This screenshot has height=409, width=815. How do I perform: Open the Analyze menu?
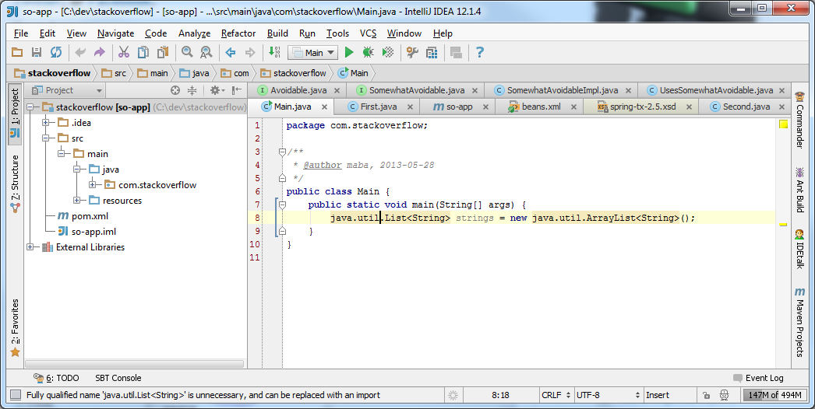pos(194,33)
